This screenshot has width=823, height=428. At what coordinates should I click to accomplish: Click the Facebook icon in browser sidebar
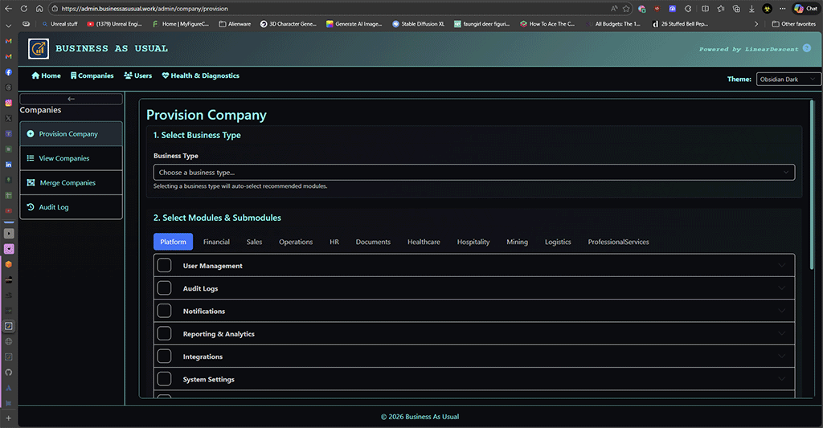(x=9, y=72)
